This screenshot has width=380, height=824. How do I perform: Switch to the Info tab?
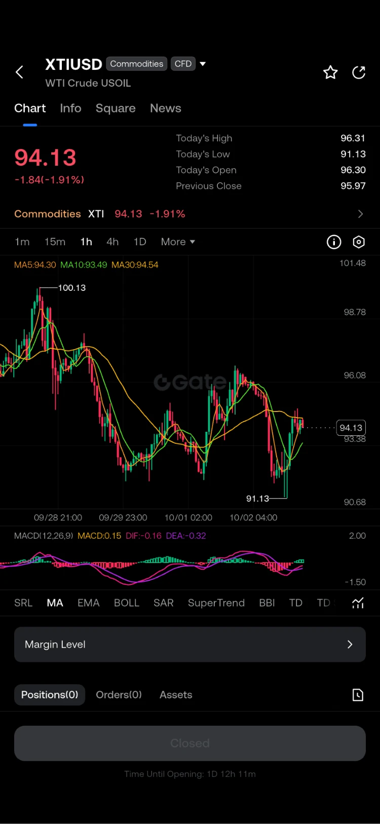70,108
